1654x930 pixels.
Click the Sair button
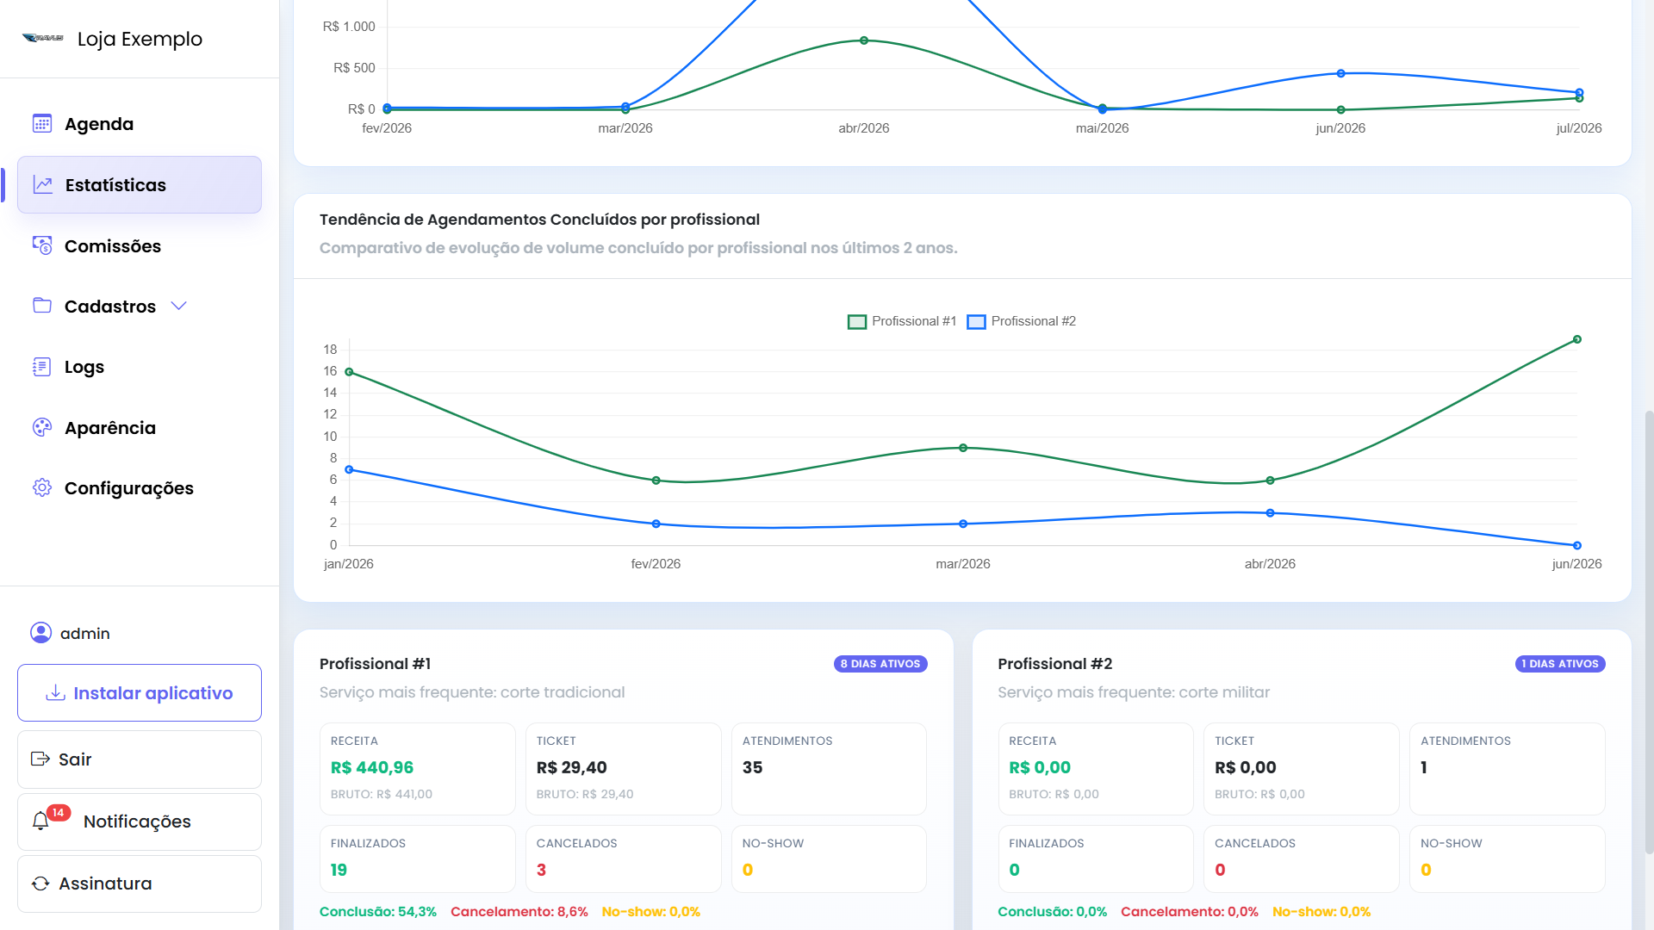pyautogui.click(x=140, y=759)
